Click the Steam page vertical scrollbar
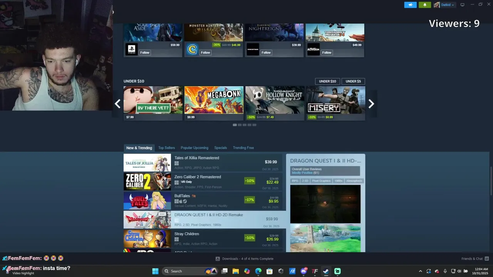The image size is (493, 277). point(491,181)
